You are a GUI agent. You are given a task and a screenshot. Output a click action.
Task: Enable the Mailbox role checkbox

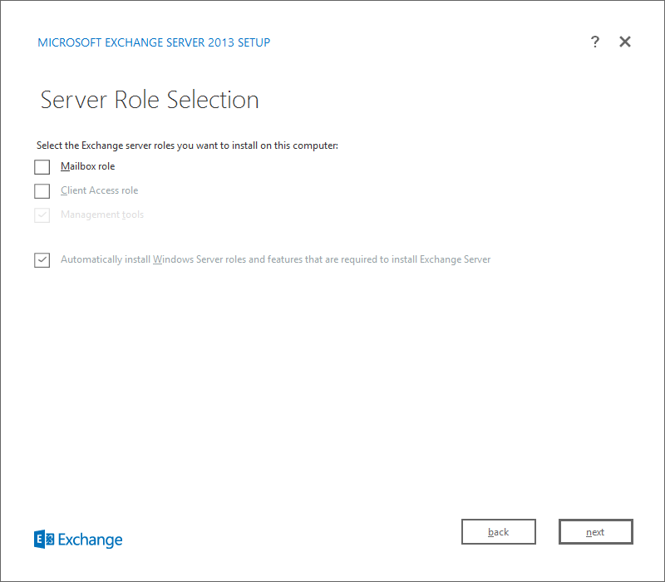[42, 167]
